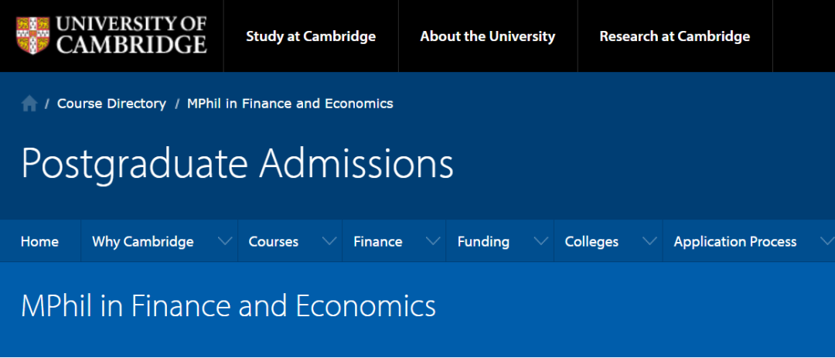Screen dimensions: 835x358
Task: Expand the Why Cambridge dropdown arrow
Action: (225, 242)
